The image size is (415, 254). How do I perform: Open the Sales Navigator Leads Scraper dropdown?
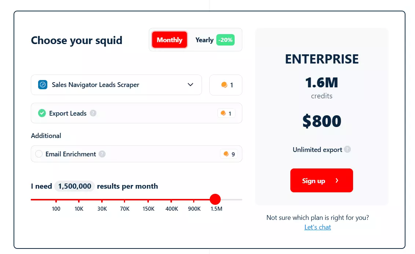pos(116,85)
